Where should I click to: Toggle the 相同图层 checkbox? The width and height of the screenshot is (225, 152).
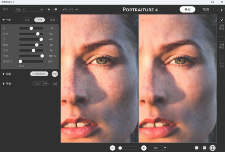click(222, 20)
